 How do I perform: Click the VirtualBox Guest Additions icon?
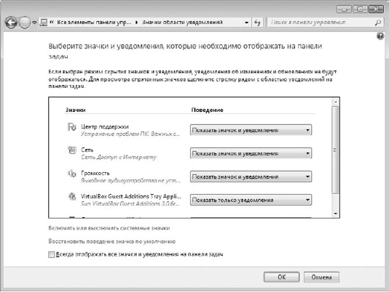72,197
